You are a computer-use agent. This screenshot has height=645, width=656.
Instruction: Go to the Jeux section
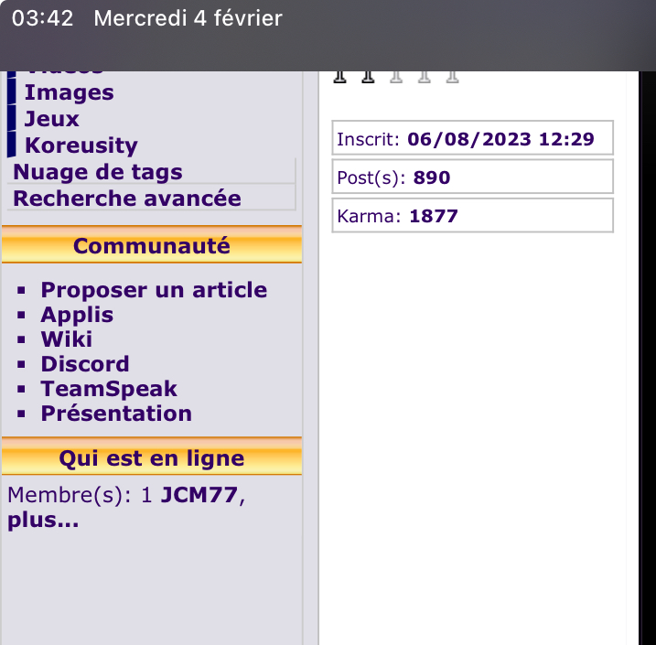pos(51,119)
